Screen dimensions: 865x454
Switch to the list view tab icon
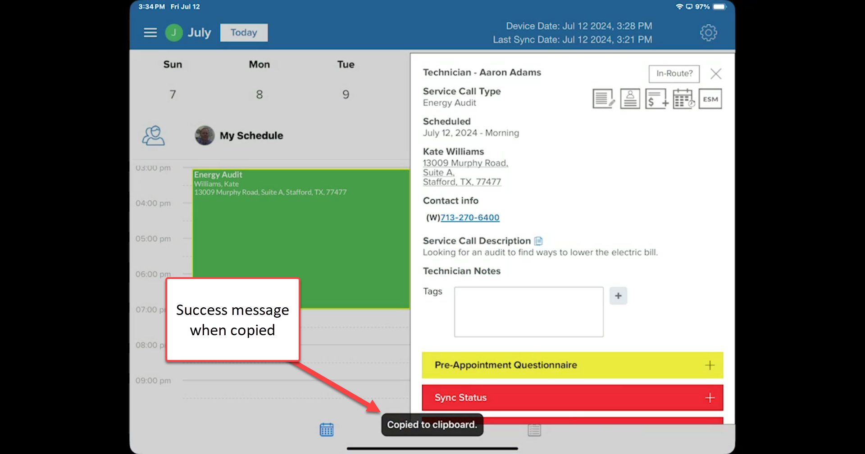[534, 430]
